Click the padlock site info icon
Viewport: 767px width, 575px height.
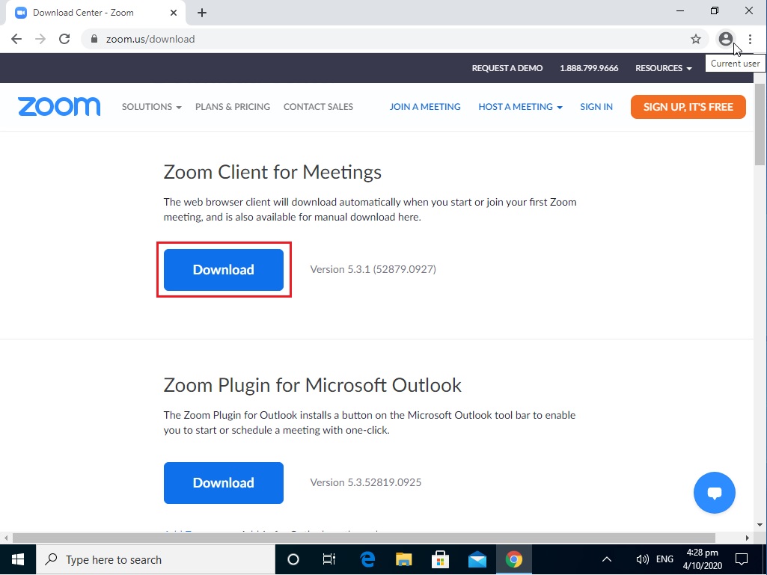[x=94, y=39]
